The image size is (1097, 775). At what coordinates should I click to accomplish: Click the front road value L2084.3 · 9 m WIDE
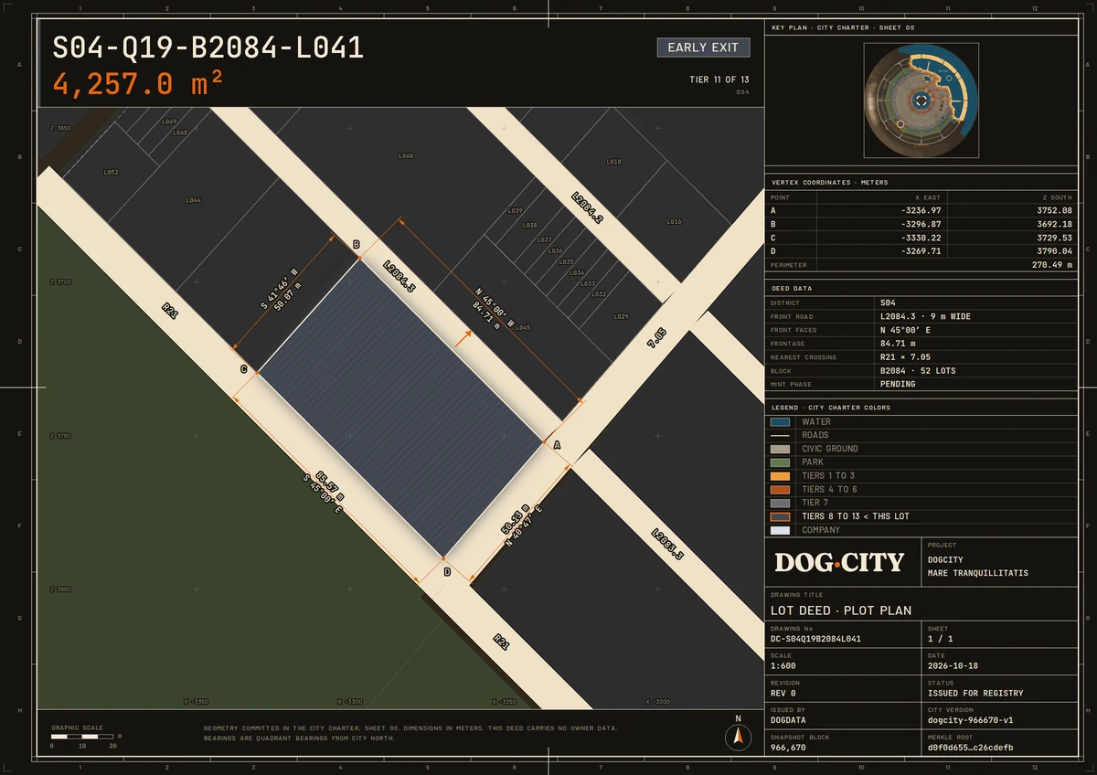click(925, 316)
